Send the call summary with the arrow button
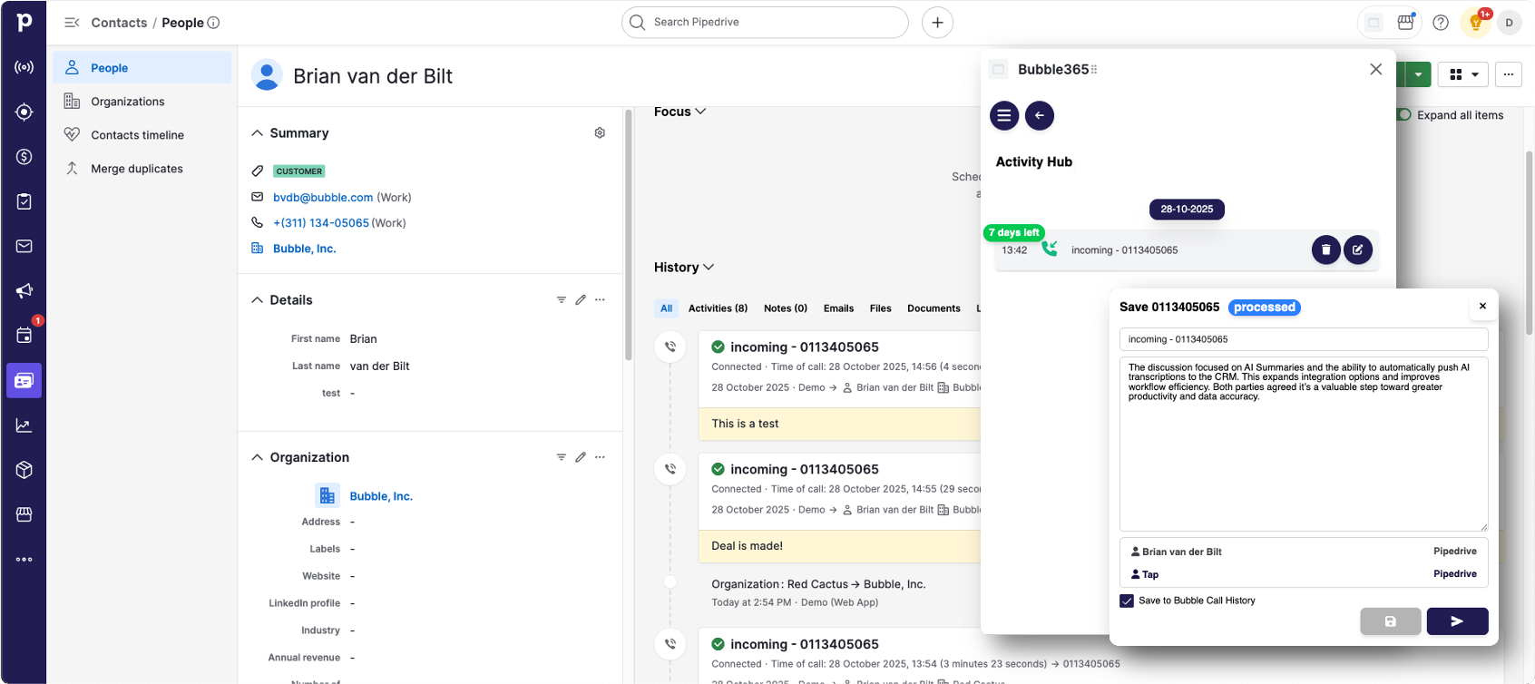 coord(1456,621)
